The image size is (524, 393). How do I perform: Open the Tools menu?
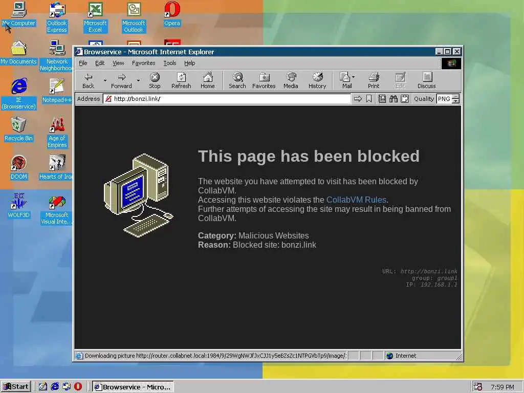[170, 63]
